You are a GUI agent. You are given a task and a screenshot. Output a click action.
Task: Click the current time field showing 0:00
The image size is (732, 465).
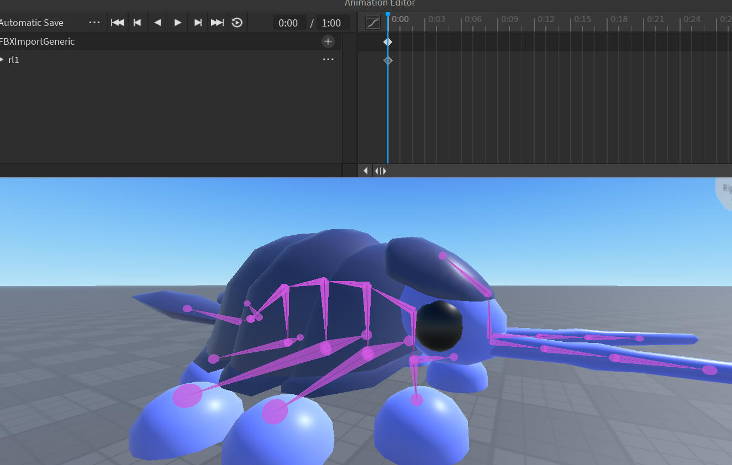288,23
